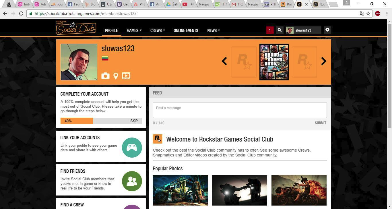Image resolution: width=392 pixels, height=209 pixels.
Task: Switch to the YouTube tab
Action: tap(188, 4)
